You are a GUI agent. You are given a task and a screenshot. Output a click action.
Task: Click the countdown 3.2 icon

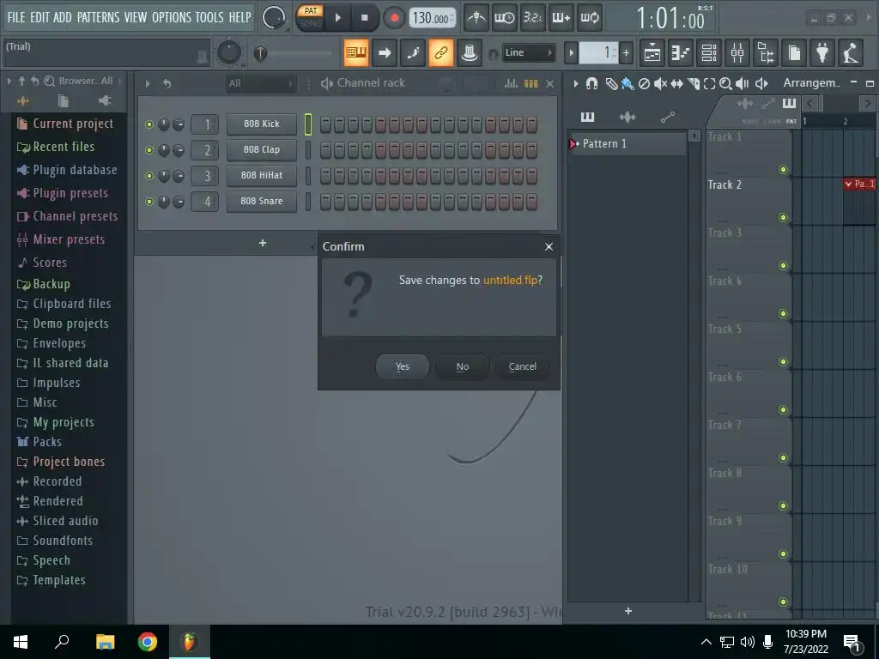[532, 18]
